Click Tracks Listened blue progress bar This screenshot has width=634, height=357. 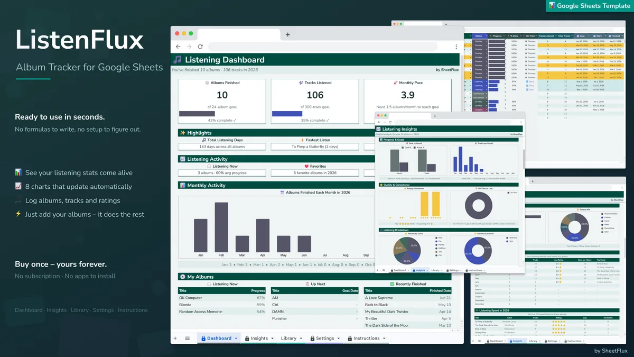pos(287,114)
